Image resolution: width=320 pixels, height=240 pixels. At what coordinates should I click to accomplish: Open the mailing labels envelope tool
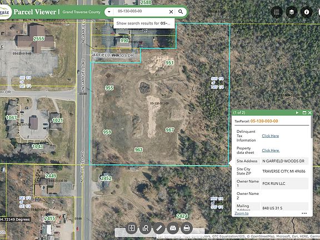point(173,228)
